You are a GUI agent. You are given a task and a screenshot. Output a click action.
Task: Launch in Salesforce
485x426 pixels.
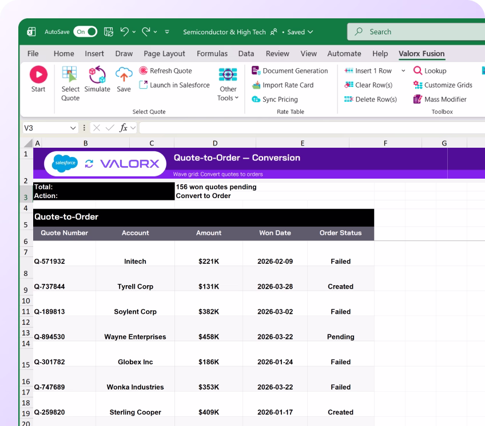tap(174, 85)
